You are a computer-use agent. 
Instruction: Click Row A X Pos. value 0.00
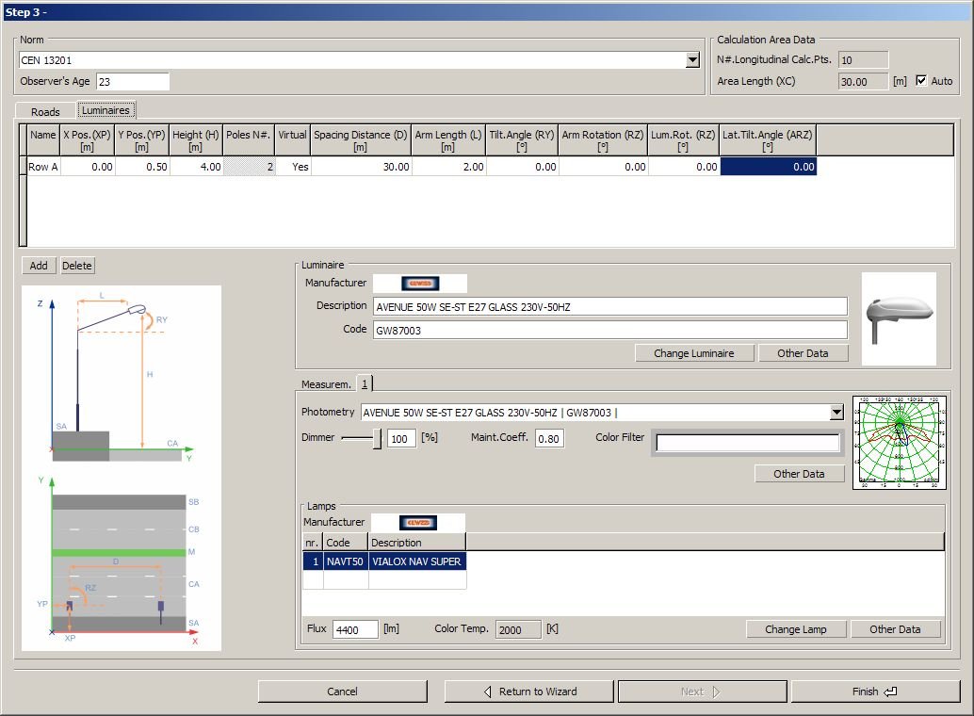tap(88, 167)
